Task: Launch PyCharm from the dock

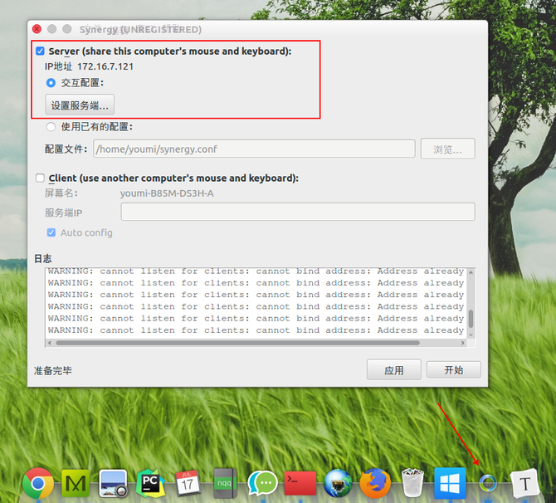Action: (150, 483)
